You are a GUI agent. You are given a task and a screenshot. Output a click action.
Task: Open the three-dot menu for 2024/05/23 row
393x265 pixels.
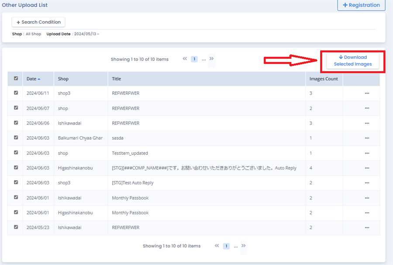pos(367,227)
